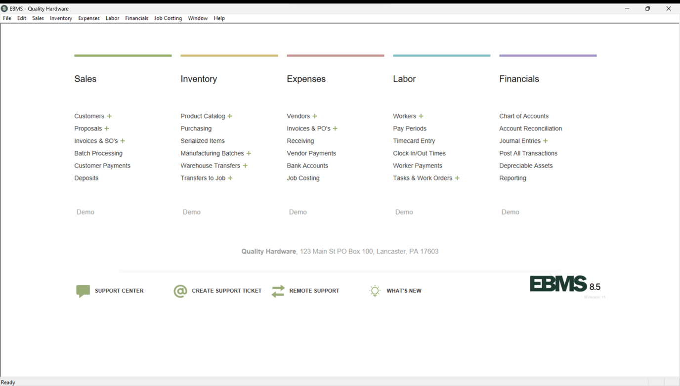Add a Product Catalog item via plus icon

tap(229, 116)
